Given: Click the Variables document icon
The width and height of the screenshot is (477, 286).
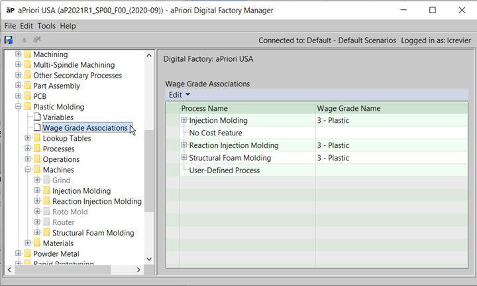Looking at the screenshot, I should click(x=37, y=117).
